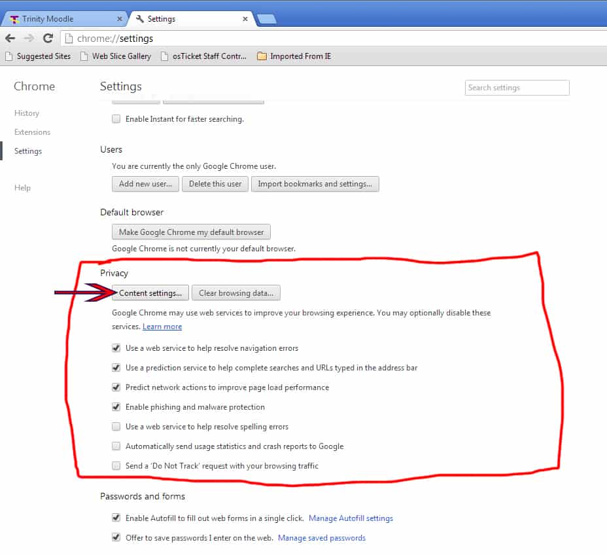Uncheck Predict network actions for page load
The height and width of the screenshot is (555, 607).
tap(116, 387)
